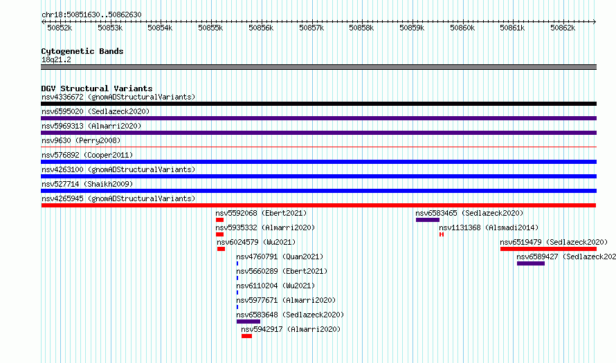Click the Cytogenetic Bands track title
616x363 pixels.
pos(82,51)
